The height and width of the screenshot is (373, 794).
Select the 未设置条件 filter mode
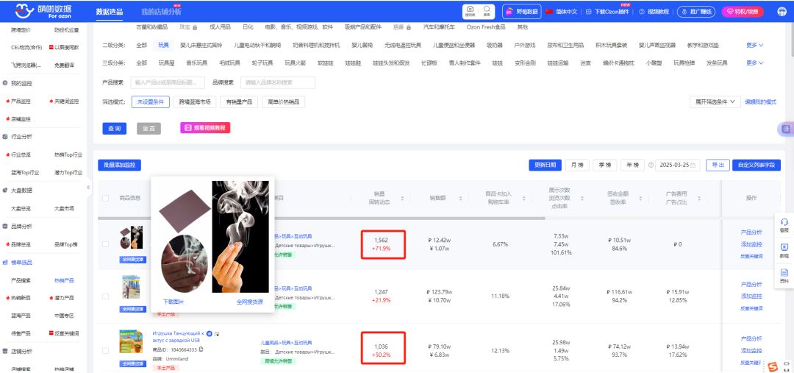pyautogui.click(x=151, y=102)
